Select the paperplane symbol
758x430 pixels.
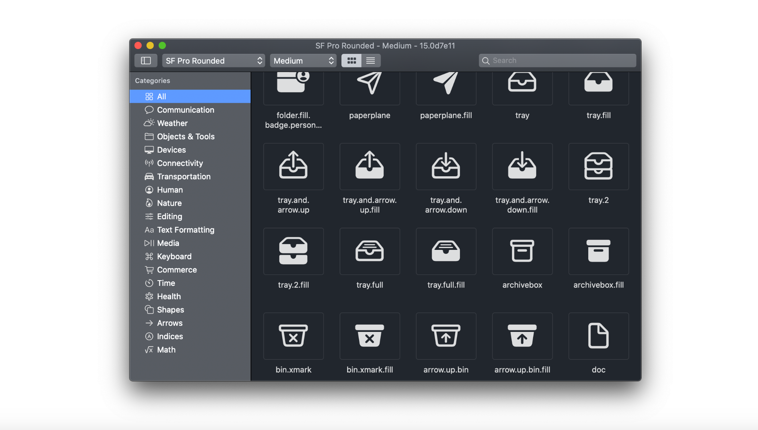tap(370, 88)
